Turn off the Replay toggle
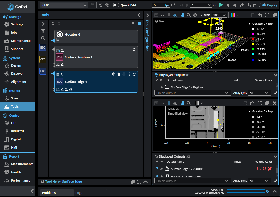Image resolution: width=280 pixels, height=197 pixels. pyautogui.click(x=262, y=5)
